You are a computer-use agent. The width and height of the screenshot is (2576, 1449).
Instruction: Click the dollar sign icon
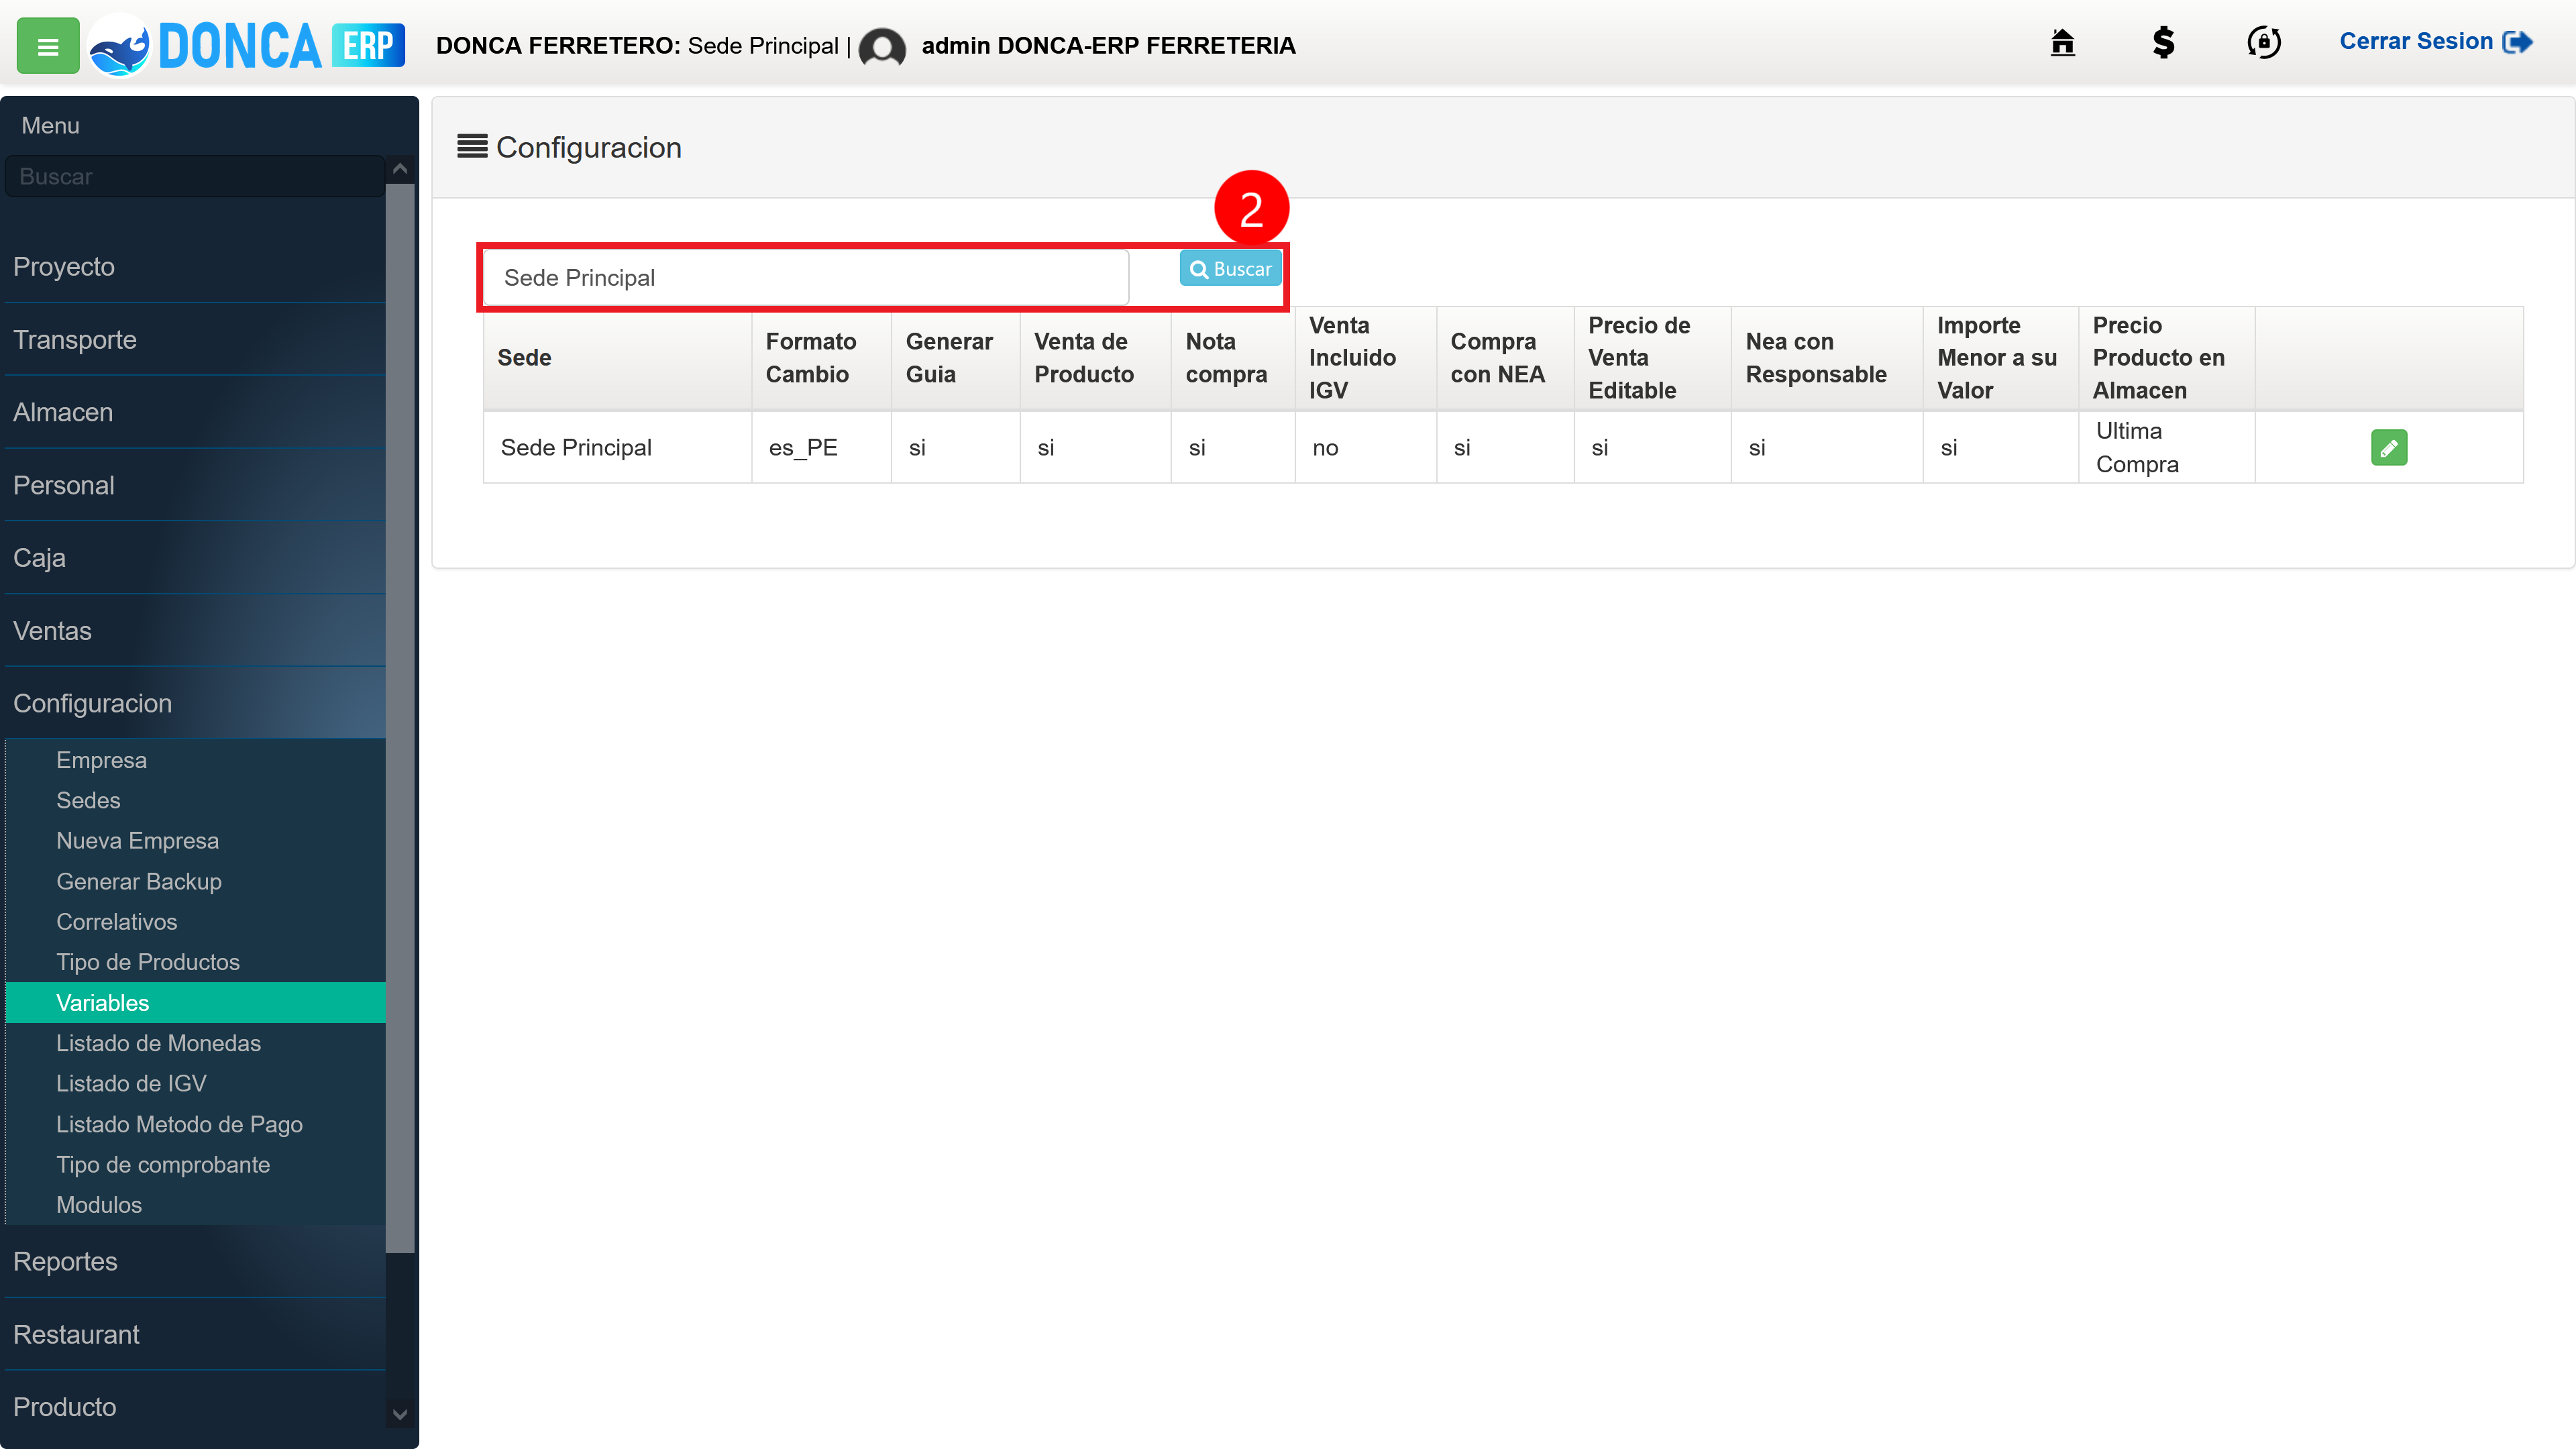point(2163,43)
